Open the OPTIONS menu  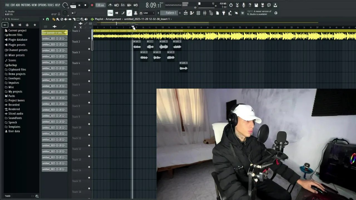[42, 5]
